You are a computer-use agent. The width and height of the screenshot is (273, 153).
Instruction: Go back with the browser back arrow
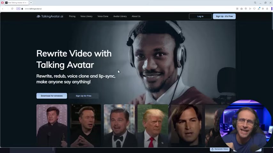click(3, 9)
